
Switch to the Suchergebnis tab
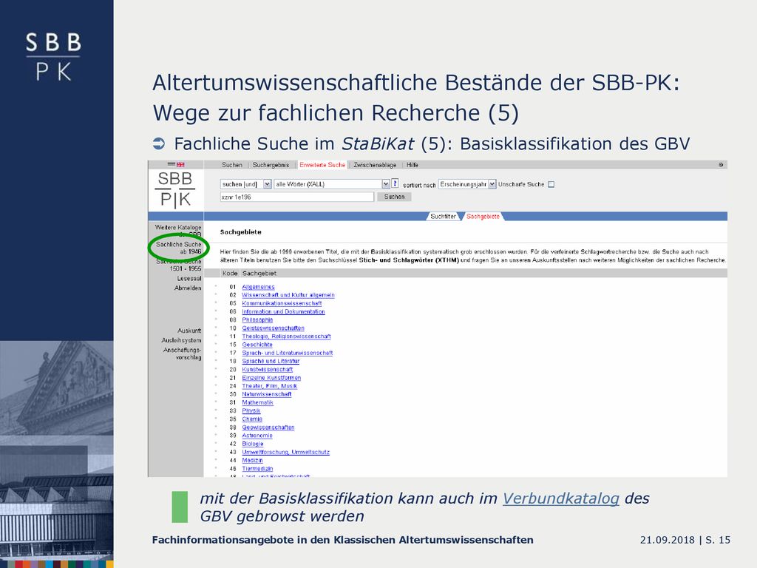click(x=271, y=165)
